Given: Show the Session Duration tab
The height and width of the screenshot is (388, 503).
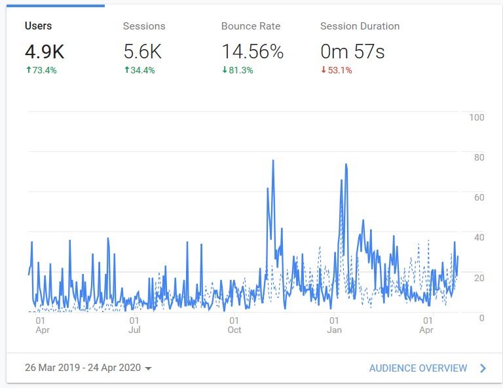Looking at the screenshot, I should (360, 26).
